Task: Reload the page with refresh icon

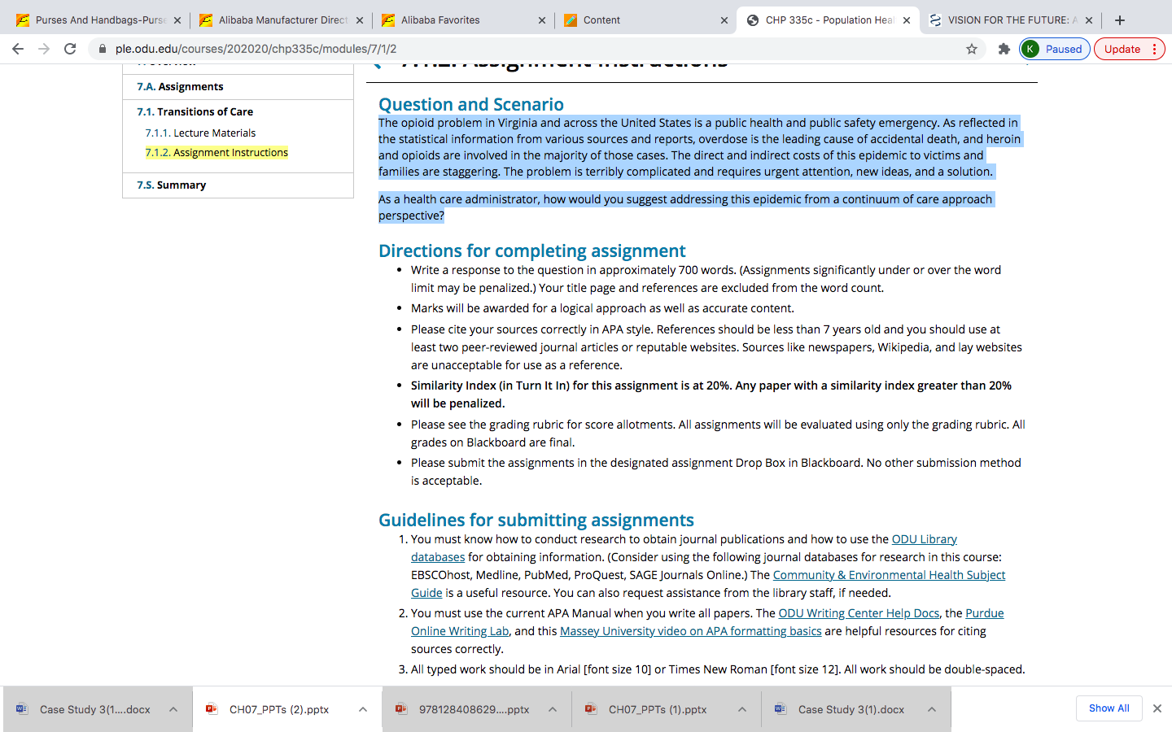Action: click(70, 49)
